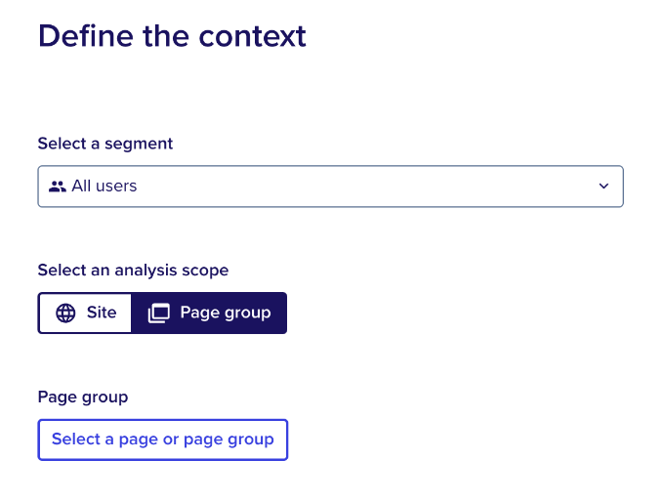Click the "Page group" field label above the button
The image size is (666, 502).
coord(83,397)
